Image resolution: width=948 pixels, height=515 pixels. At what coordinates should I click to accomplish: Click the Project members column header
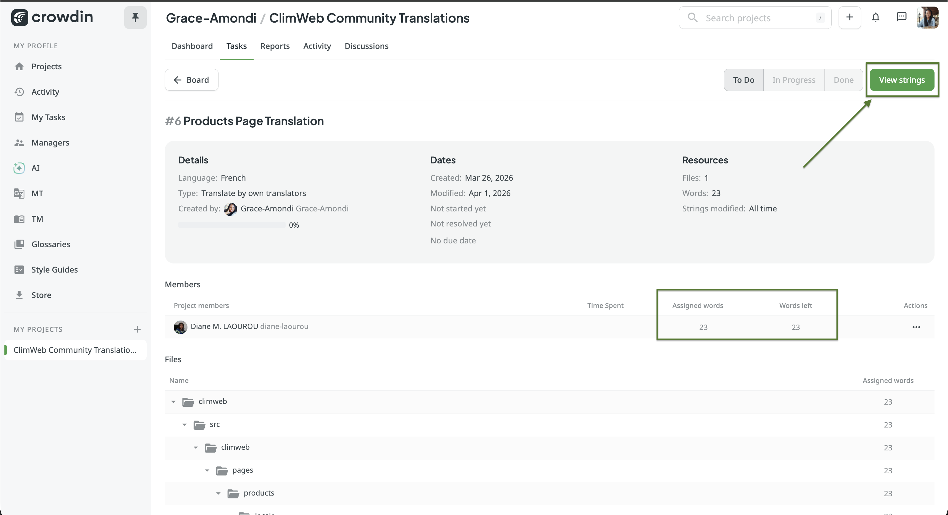click(201, 305)
